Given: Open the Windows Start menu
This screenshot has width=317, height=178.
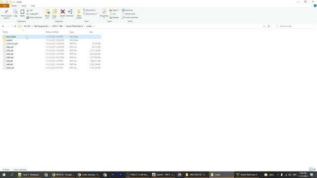Looking at the screenshot, I should [4, 175].
